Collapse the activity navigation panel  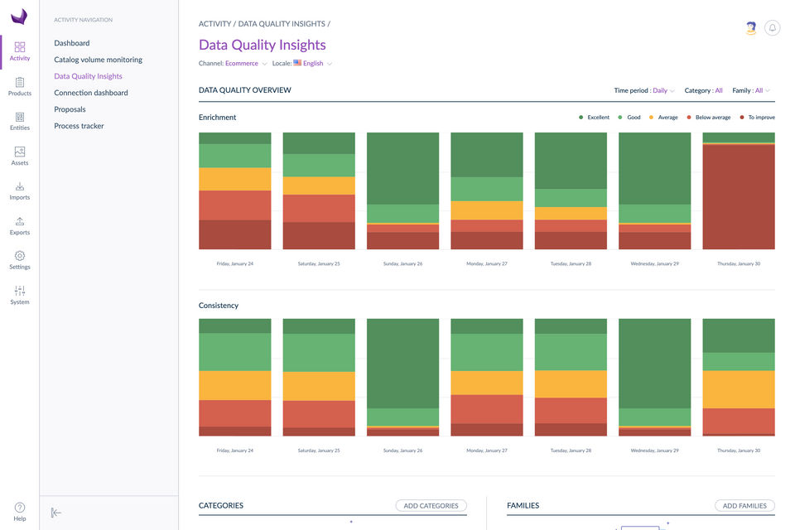(x=56, y=513)
